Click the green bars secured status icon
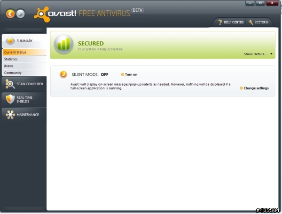282x214 pixels. (63, 44)
